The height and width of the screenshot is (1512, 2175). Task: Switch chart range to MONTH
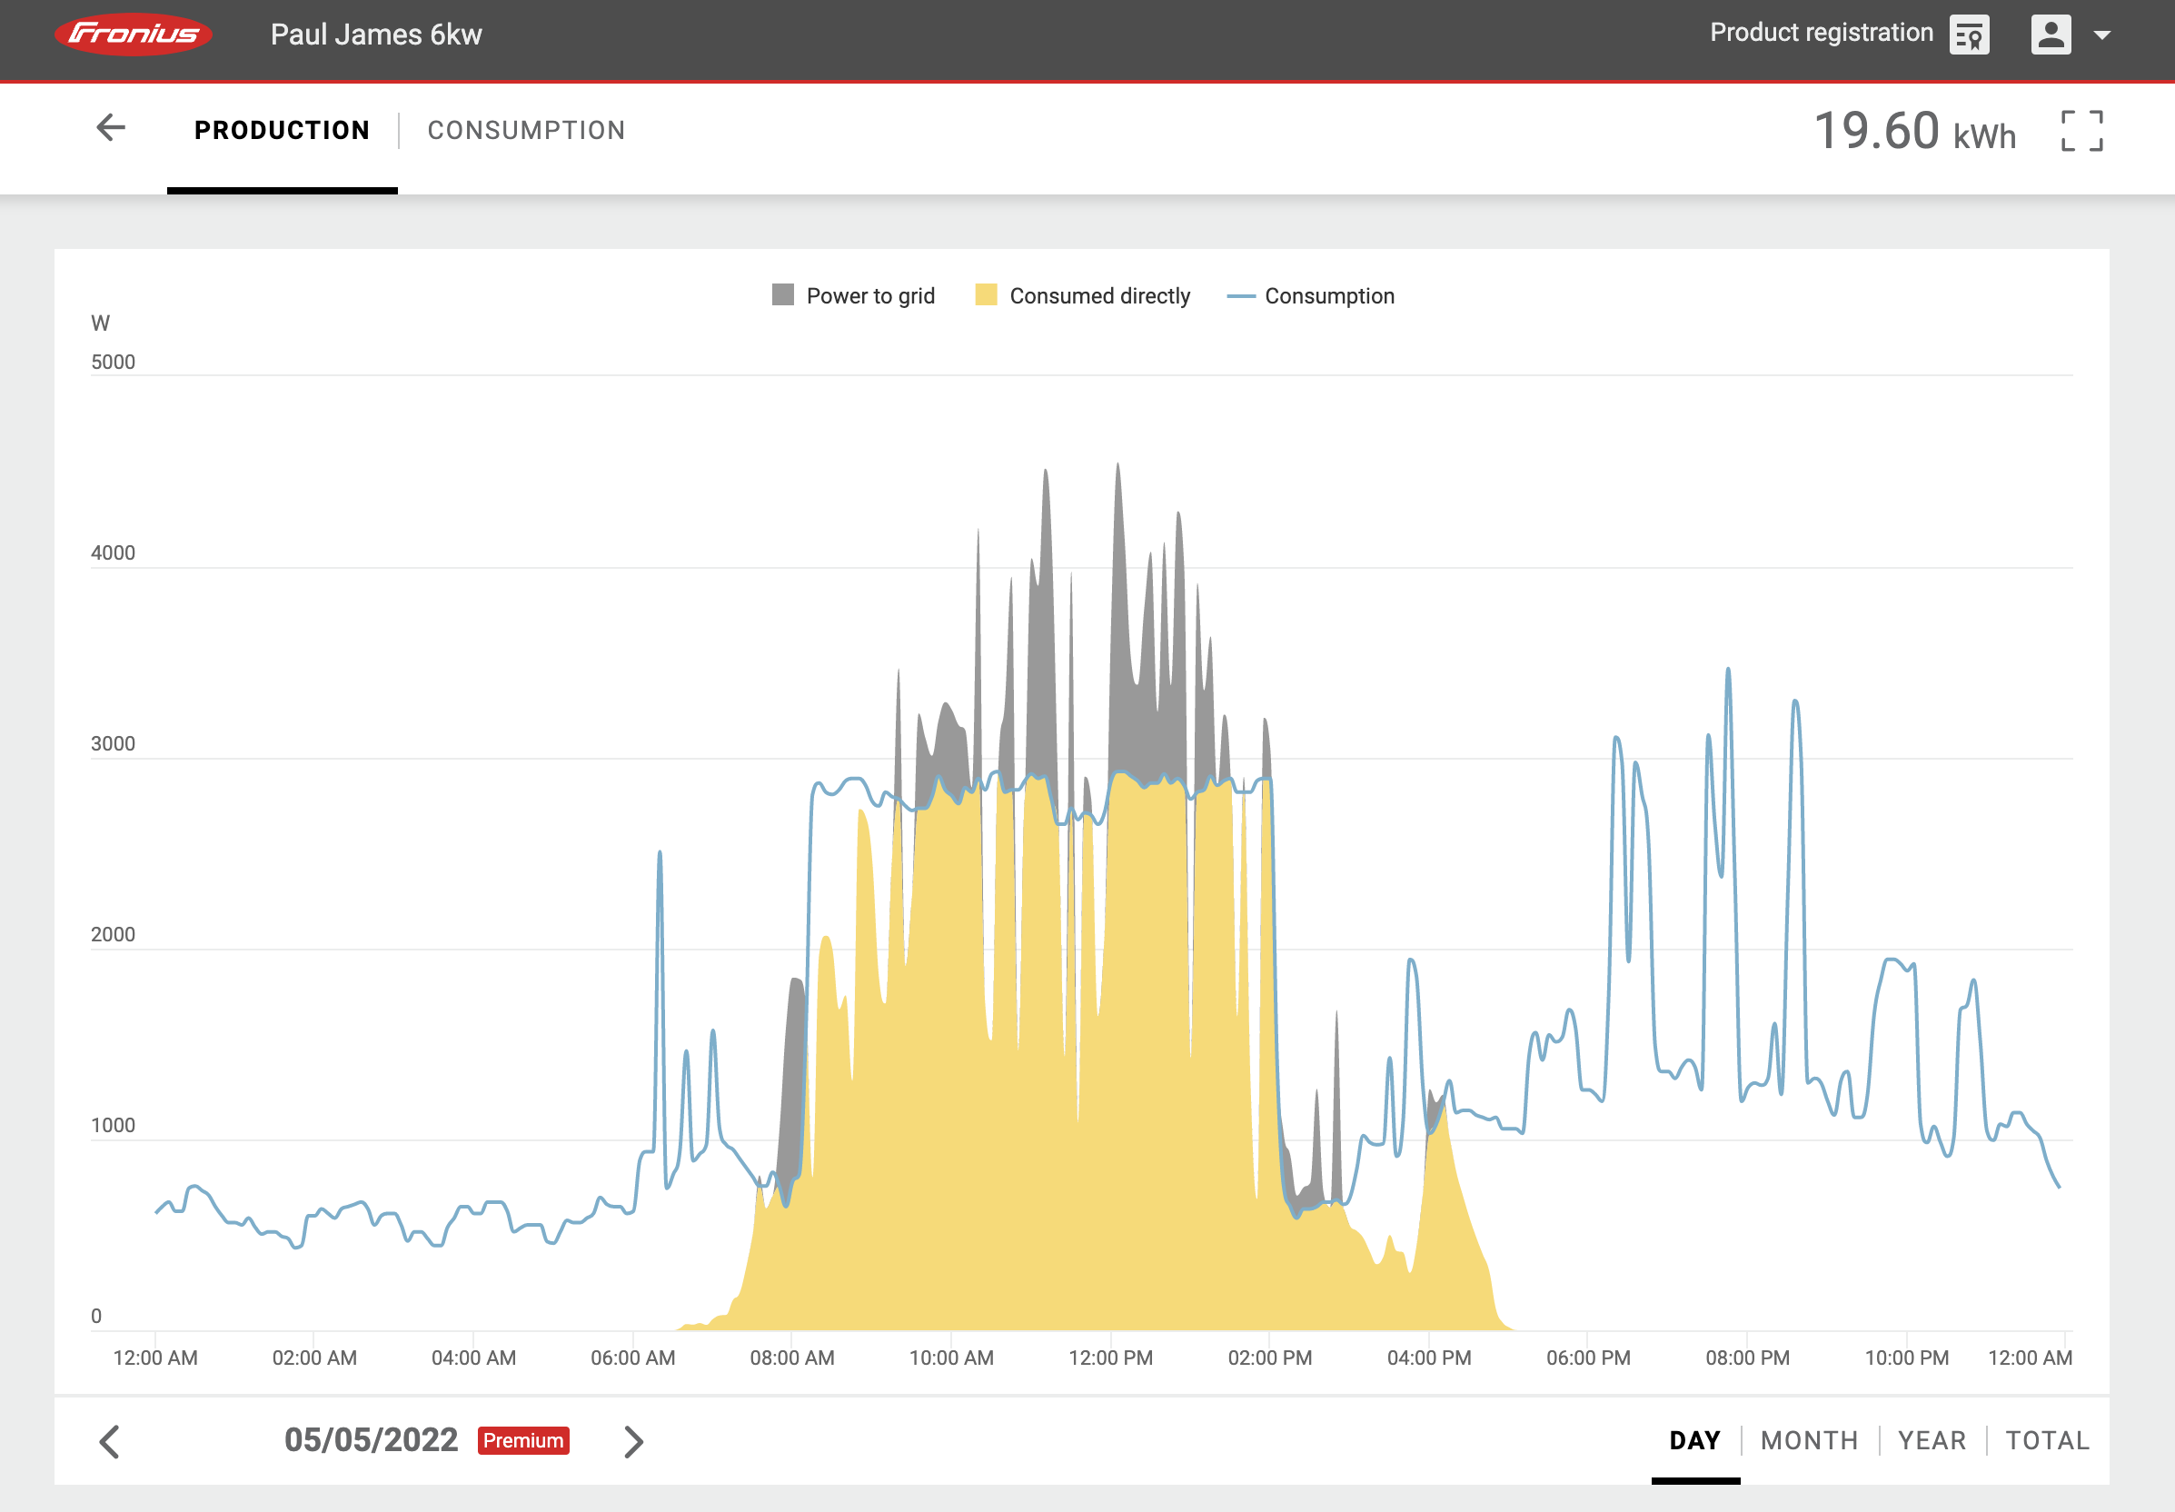point(1808,1441)
